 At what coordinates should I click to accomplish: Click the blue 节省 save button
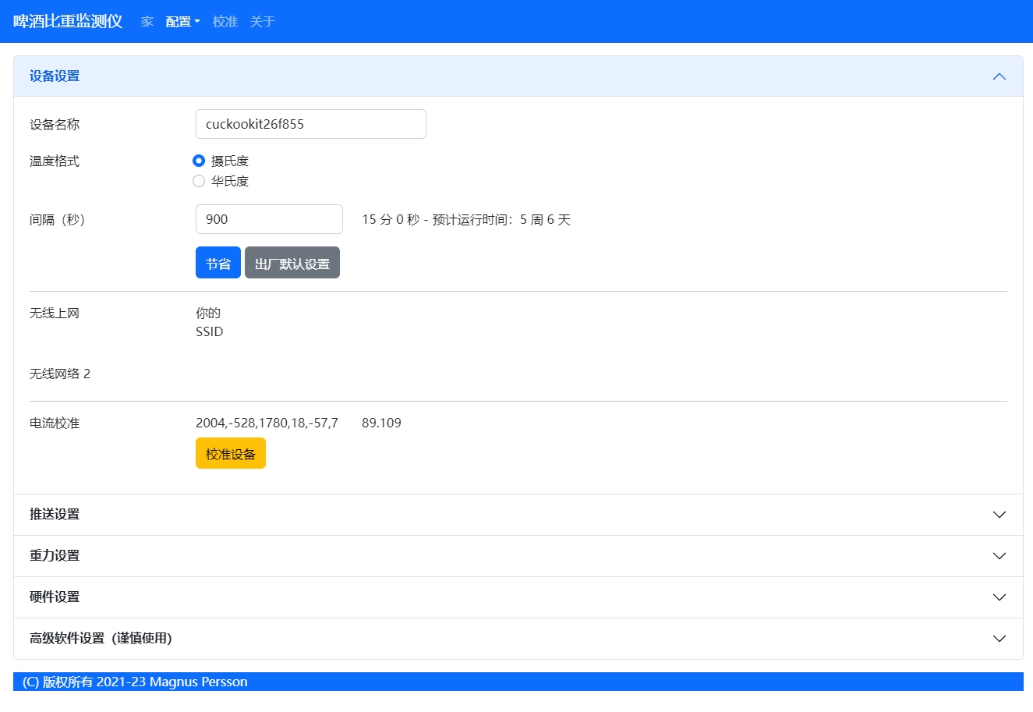point(218,263)
